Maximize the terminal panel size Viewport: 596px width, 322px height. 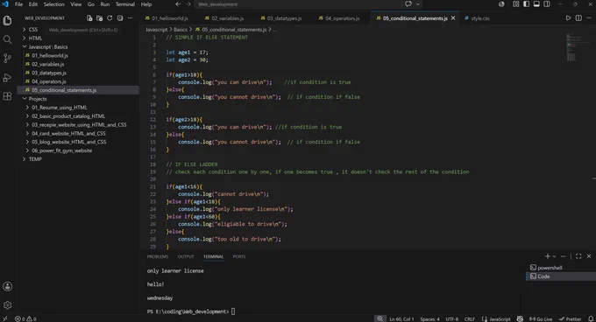coord(578,256)
